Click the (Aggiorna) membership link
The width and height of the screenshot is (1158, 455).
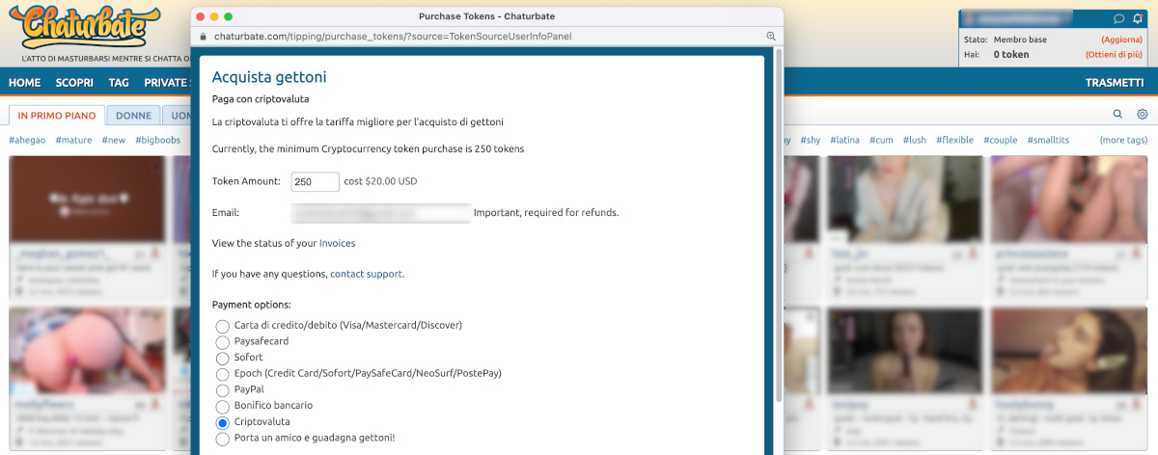point(1123,40)
